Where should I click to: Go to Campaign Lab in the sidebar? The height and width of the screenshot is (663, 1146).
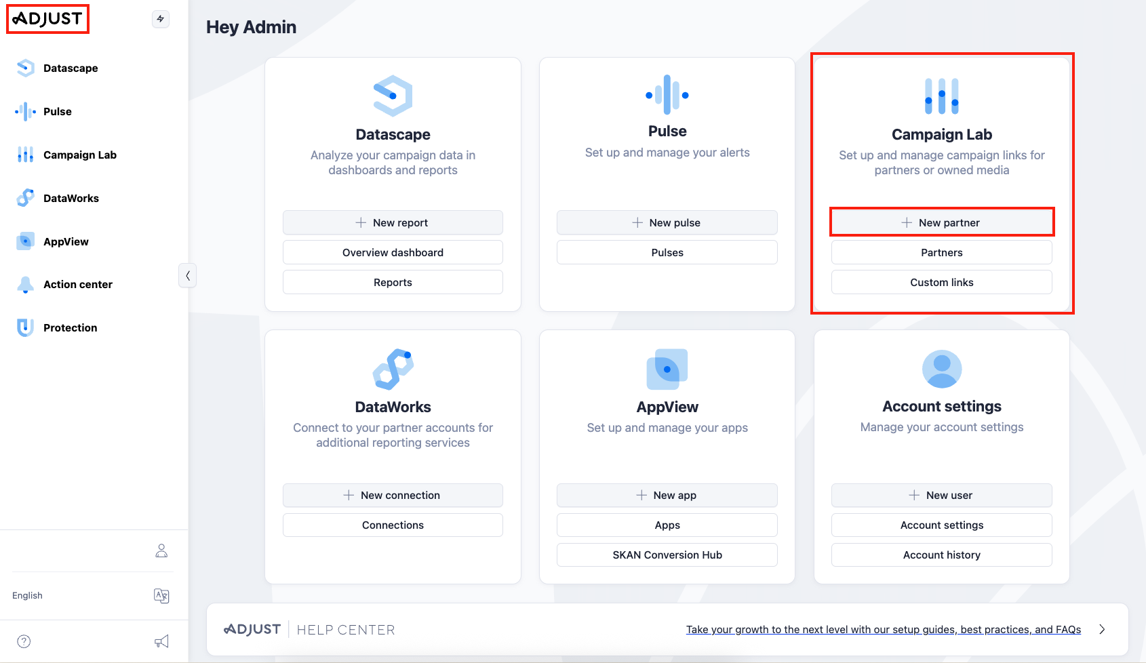tap(80, 155)
